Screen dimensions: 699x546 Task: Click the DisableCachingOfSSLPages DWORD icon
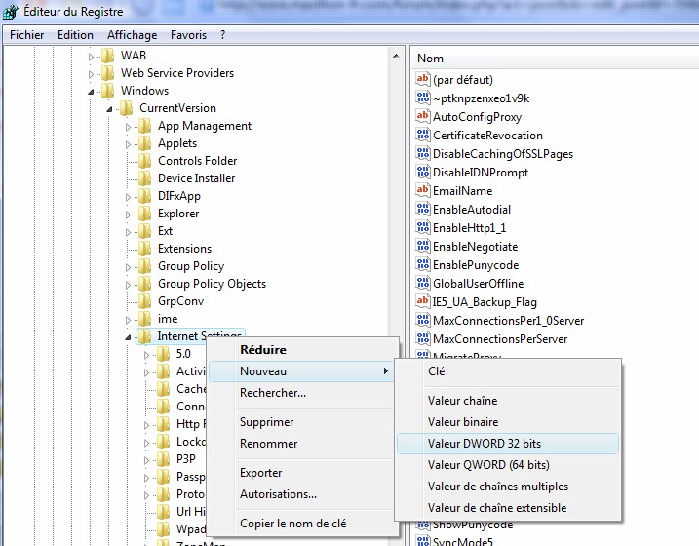(422, 153)
